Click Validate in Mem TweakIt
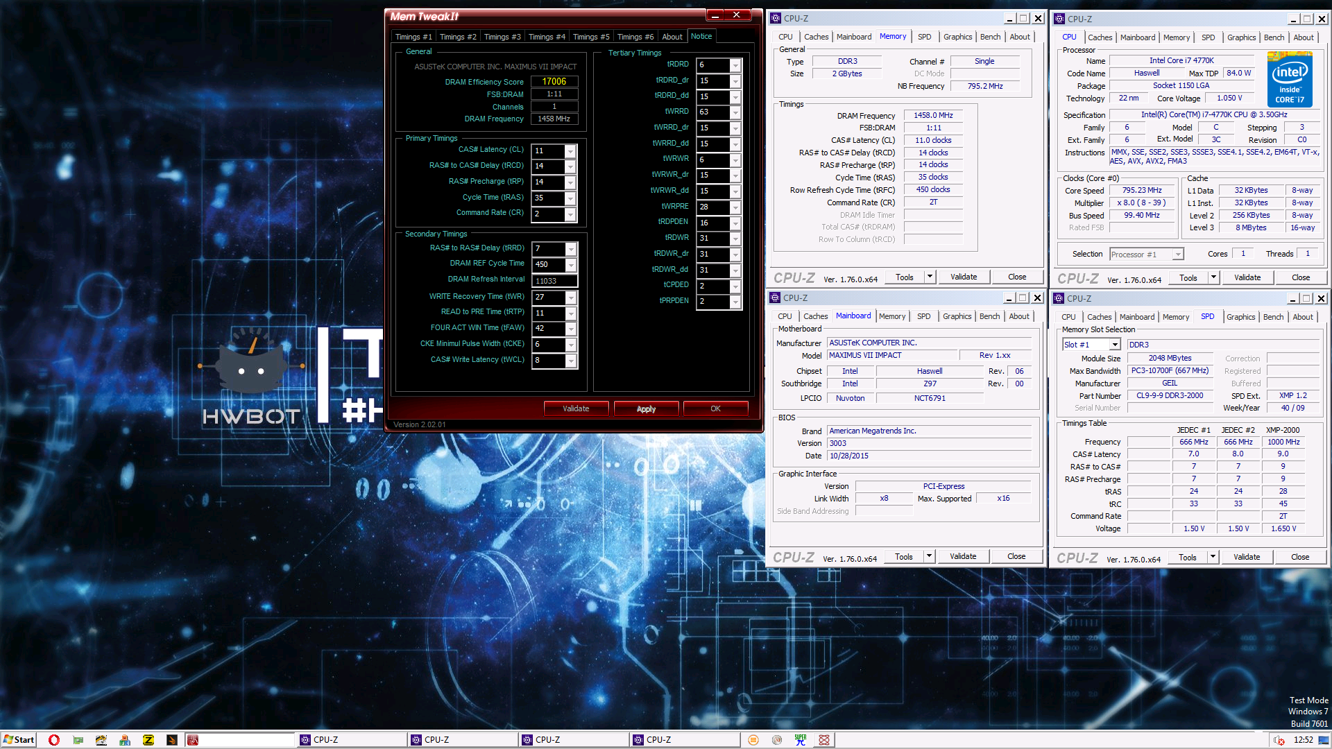This screenshot has width=1332, height=749. click(576, 408)
